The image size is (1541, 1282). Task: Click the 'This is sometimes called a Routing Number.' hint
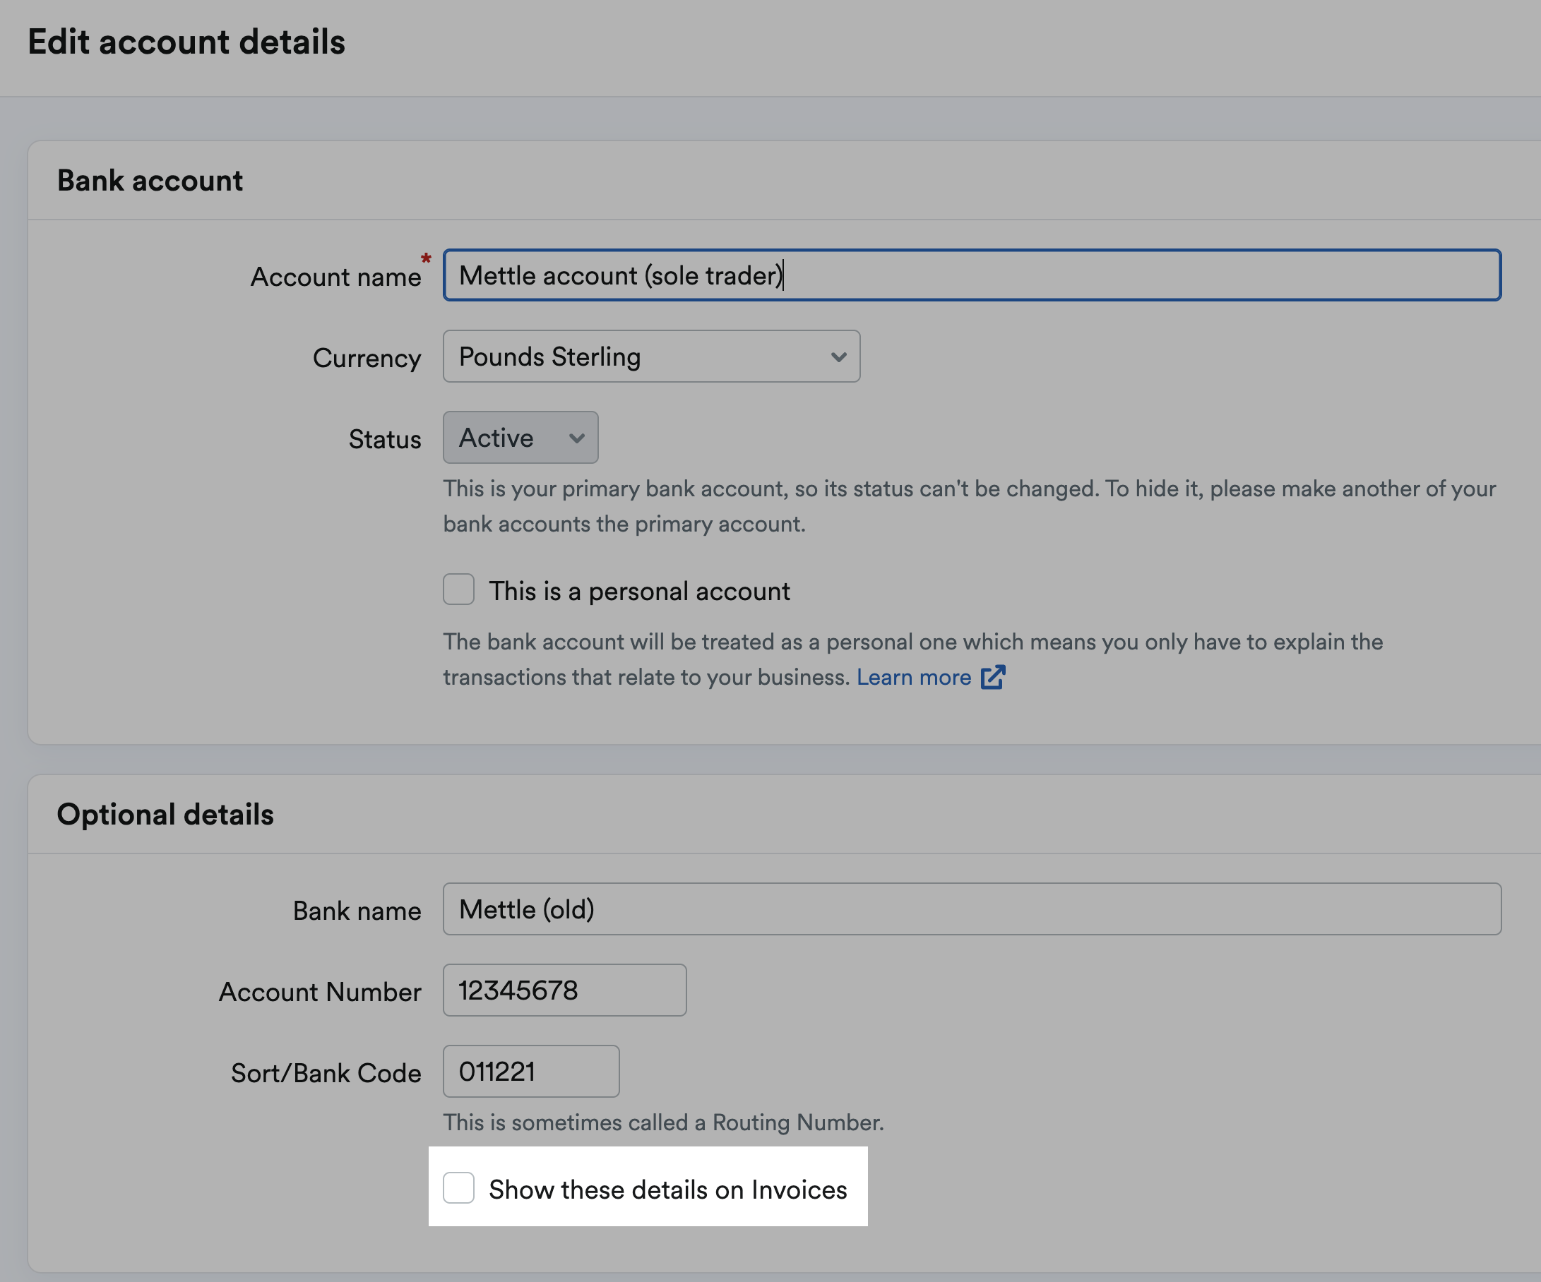click(x=663, y=1123)
